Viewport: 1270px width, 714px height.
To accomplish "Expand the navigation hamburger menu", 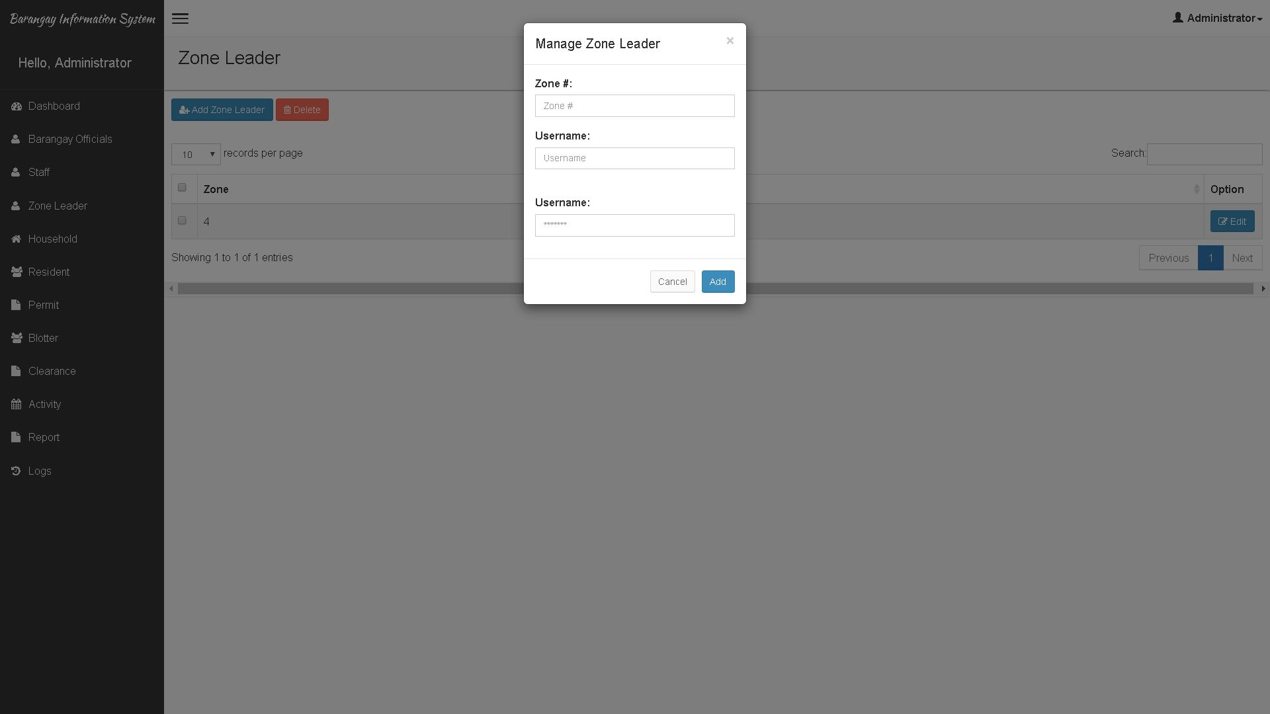I will coord(180,19).
